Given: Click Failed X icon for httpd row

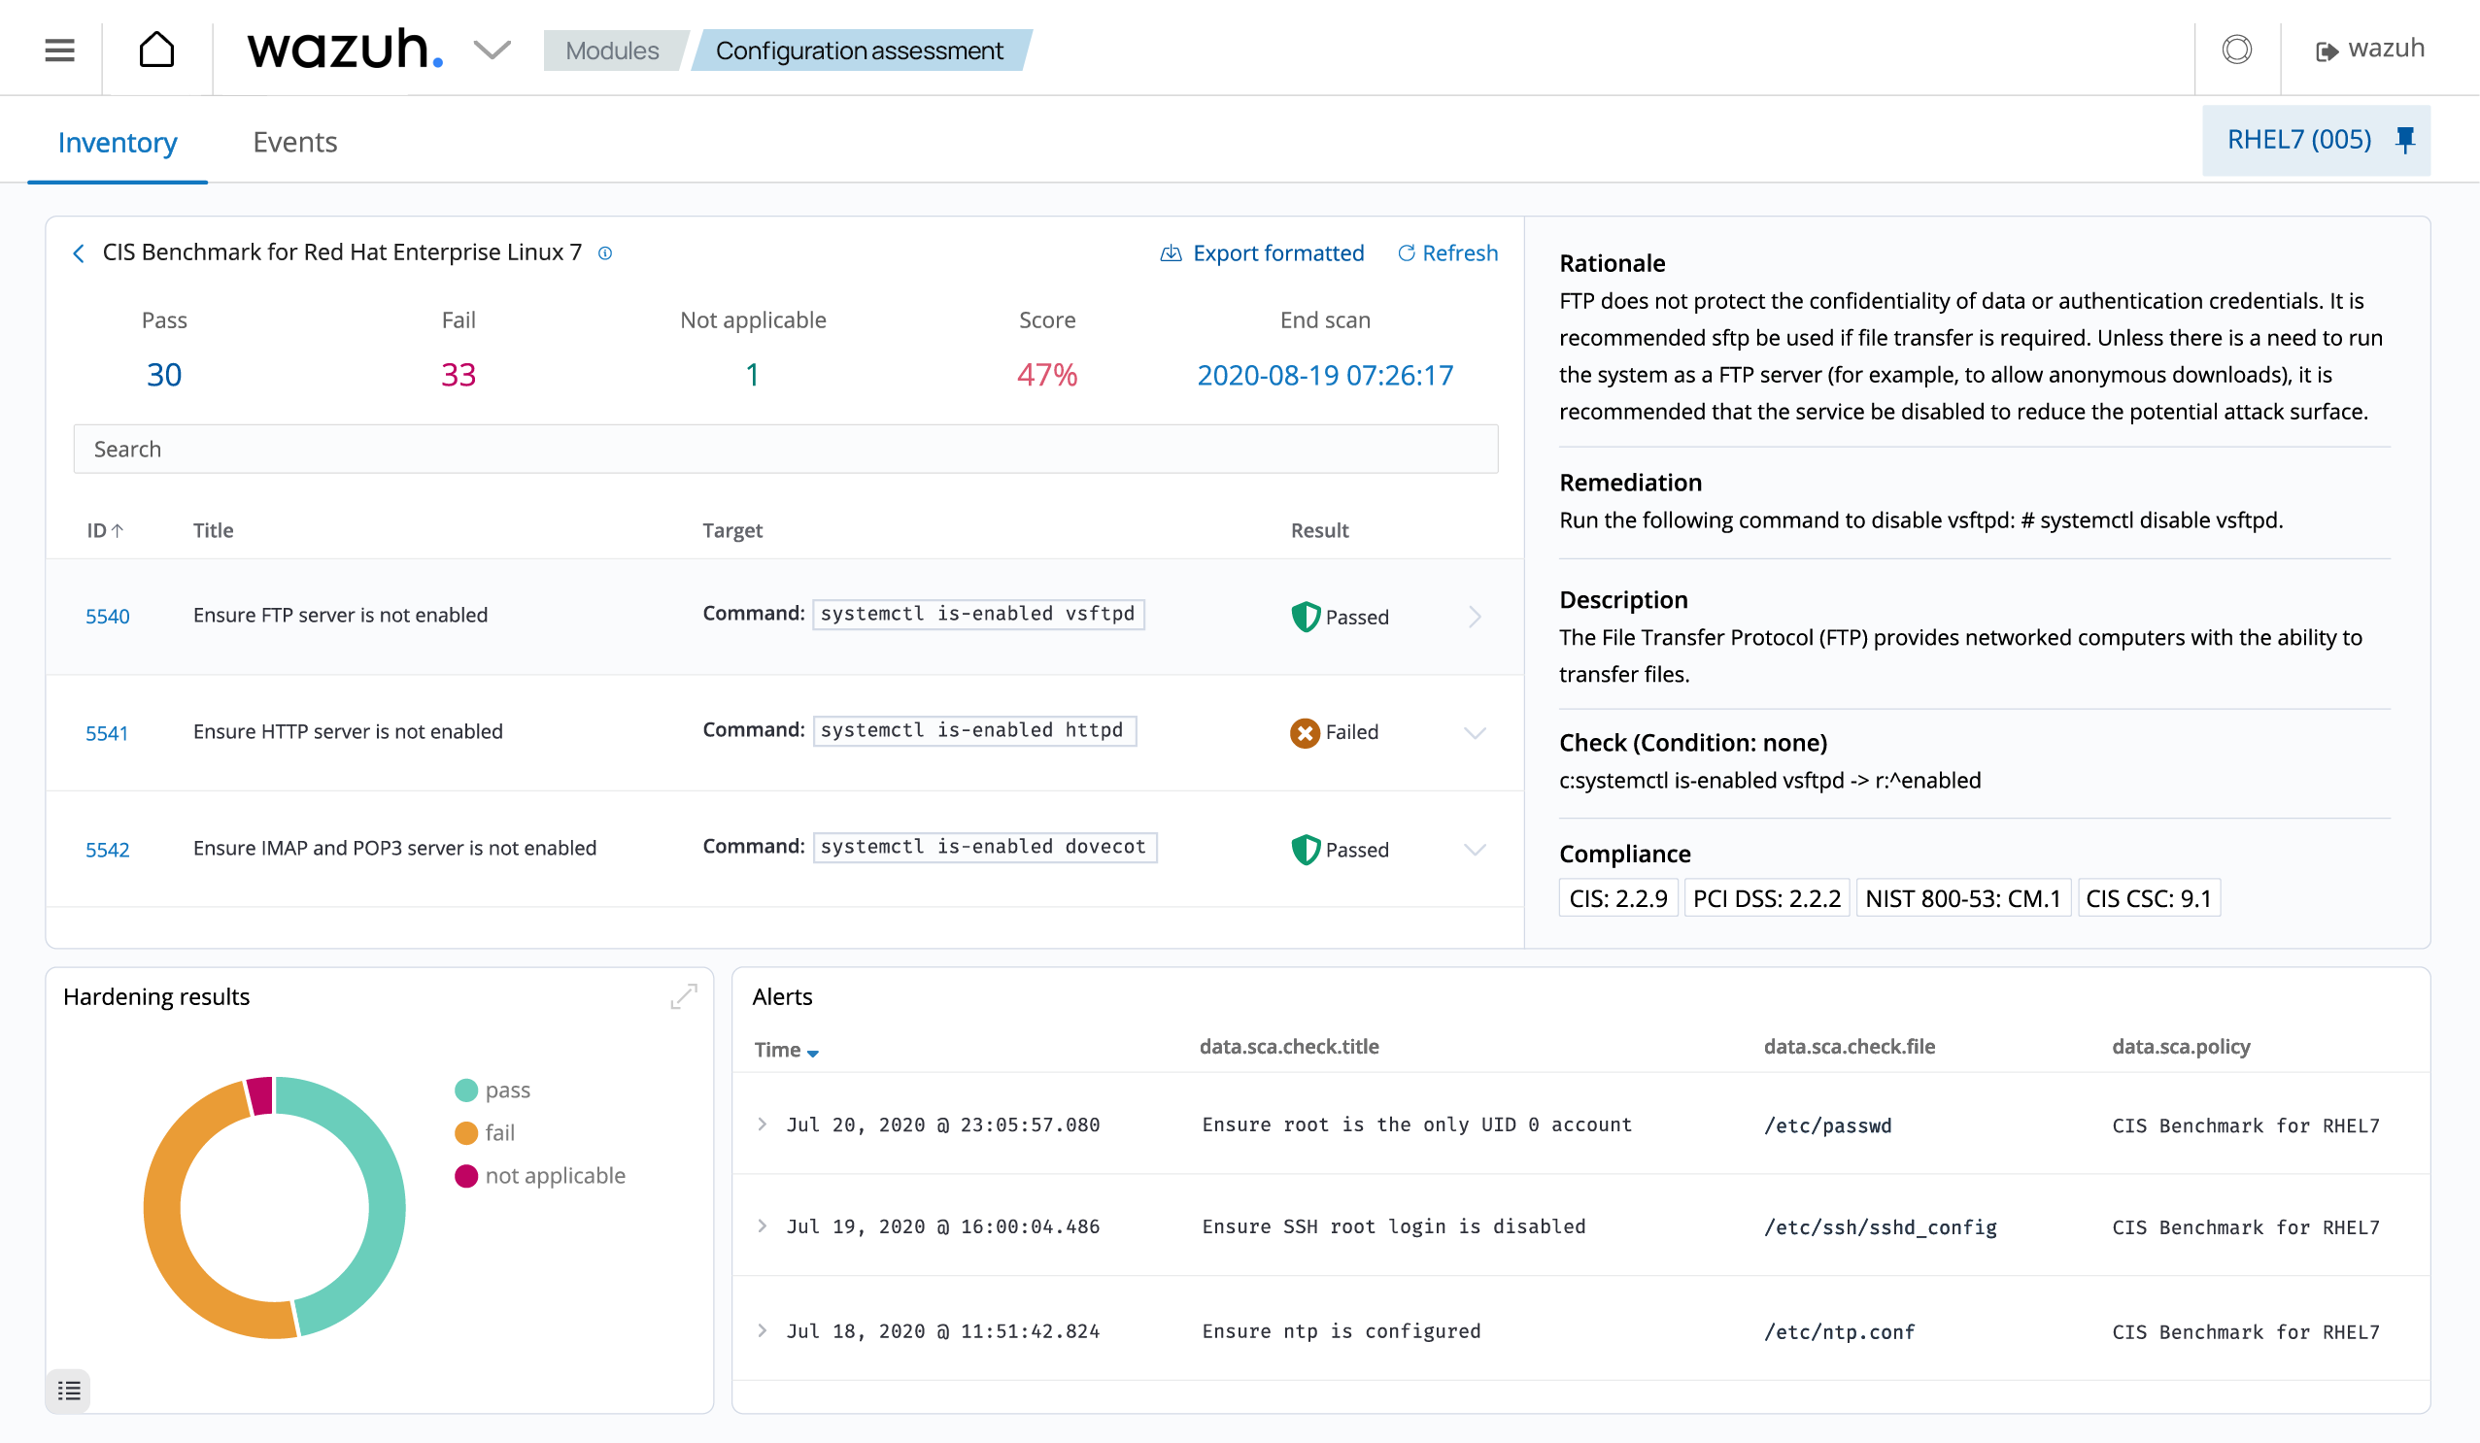Looking at the screenshot, I should click(1305, 733).
